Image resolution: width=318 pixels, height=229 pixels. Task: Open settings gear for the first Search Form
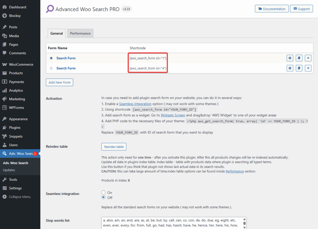(289, 58)
